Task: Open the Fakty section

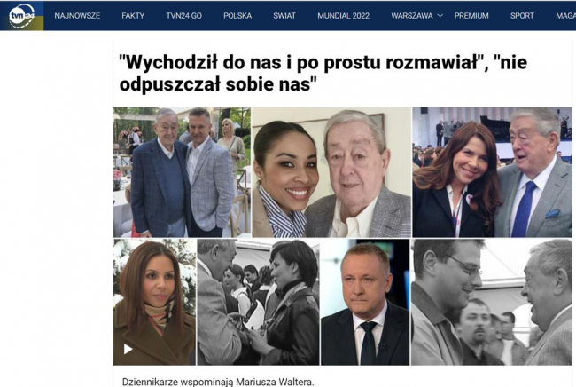Action: [133, 16]
